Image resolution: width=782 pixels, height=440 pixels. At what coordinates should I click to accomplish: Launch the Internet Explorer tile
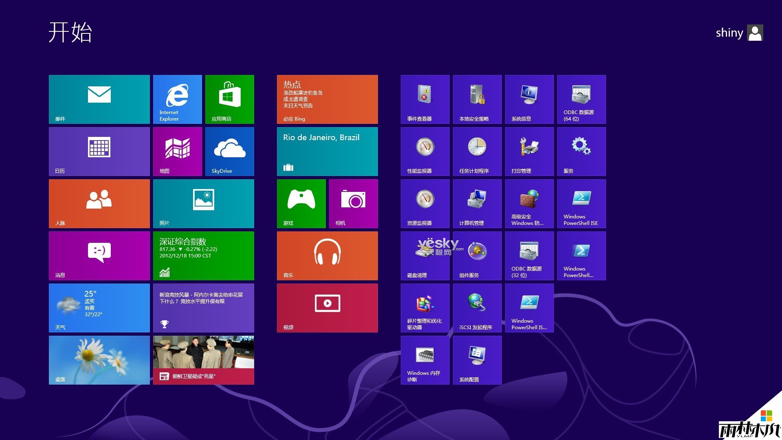(177, 99)
